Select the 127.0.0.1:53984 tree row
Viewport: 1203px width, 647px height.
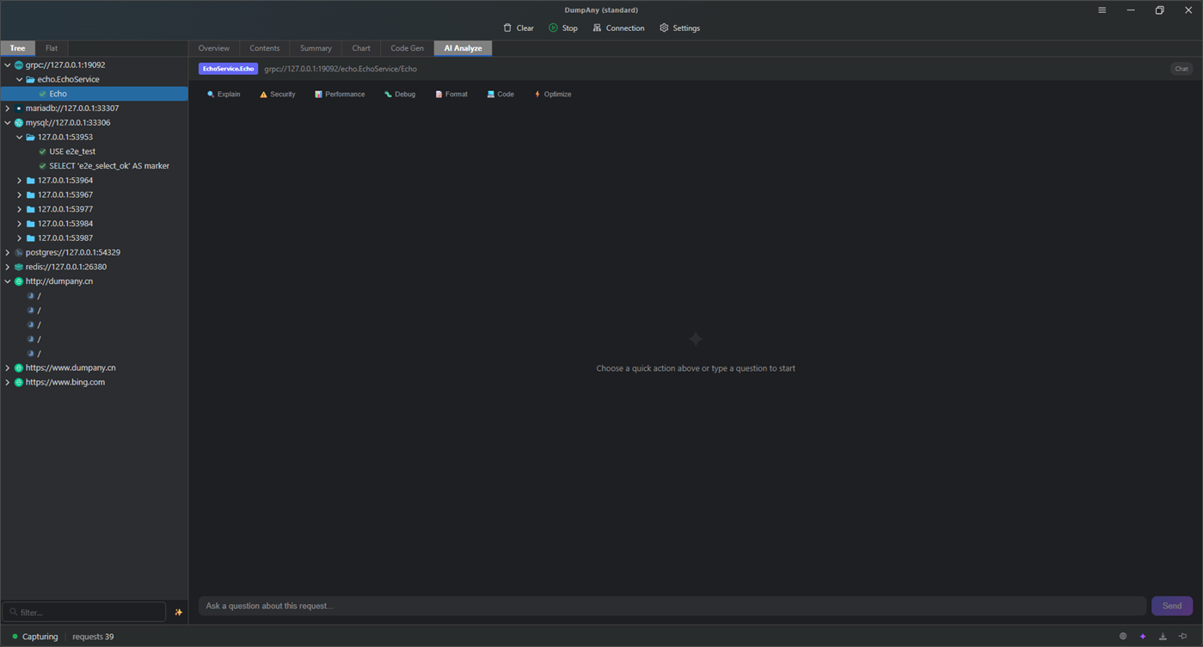(95, 224)
